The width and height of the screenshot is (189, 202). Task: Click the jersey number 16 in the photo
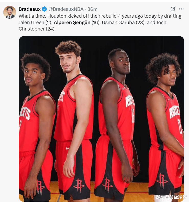click(x=133, y=116)
